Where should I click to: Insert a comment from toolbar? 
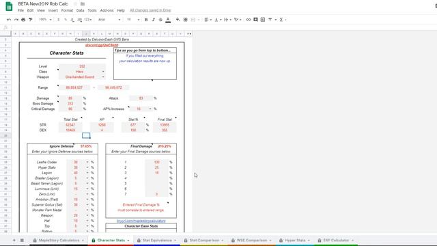pos(255,20)
